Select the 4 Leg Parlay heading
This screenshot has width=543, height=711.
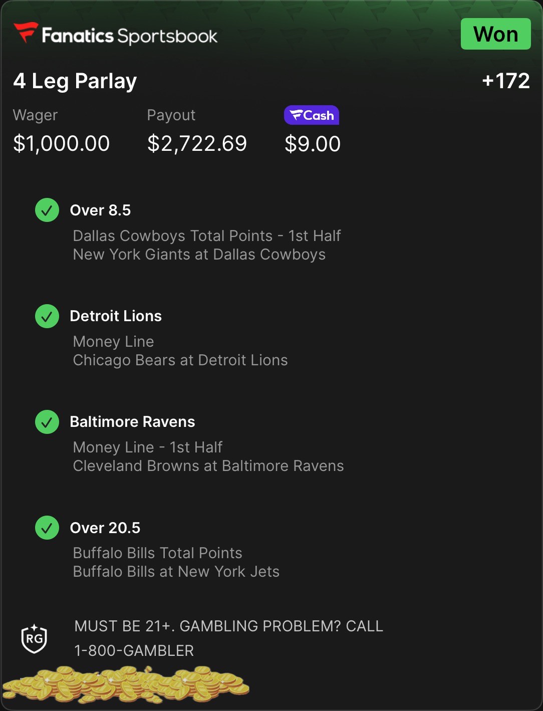(75, 81)
